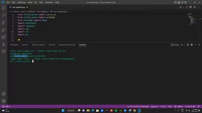Click cve-exploits folder in breadcrumb
202x113 pixels.
(x=42, y=12)
